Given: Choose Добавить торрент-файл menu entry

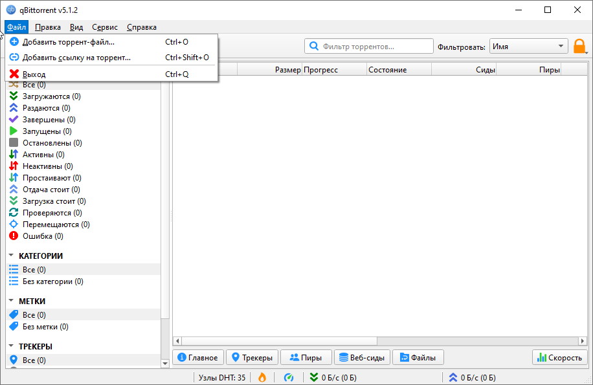Looking at the screenshot, I should 111,42.
